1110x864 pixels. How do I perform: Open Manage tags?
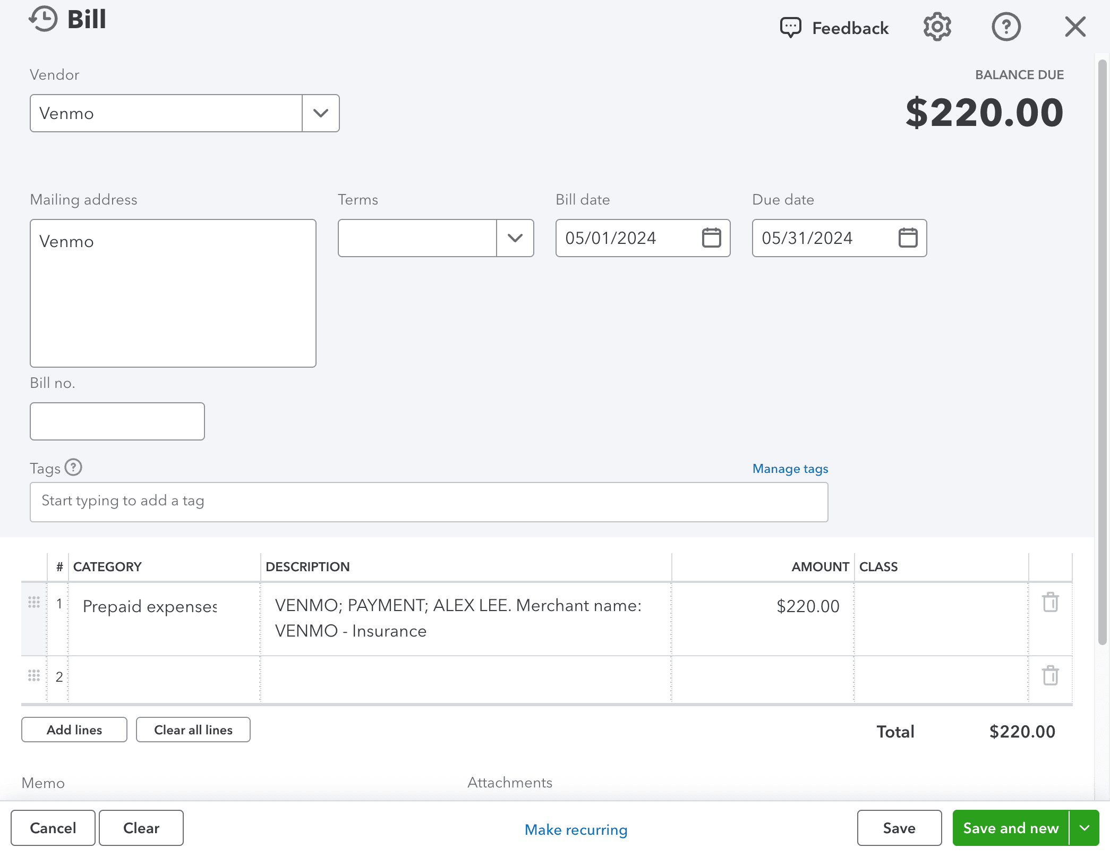[789, 468]
